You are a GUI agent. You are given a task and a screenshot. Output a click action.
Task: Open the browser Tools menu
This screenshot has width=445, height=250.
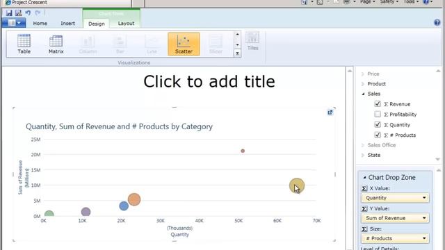tap(411, 1)
